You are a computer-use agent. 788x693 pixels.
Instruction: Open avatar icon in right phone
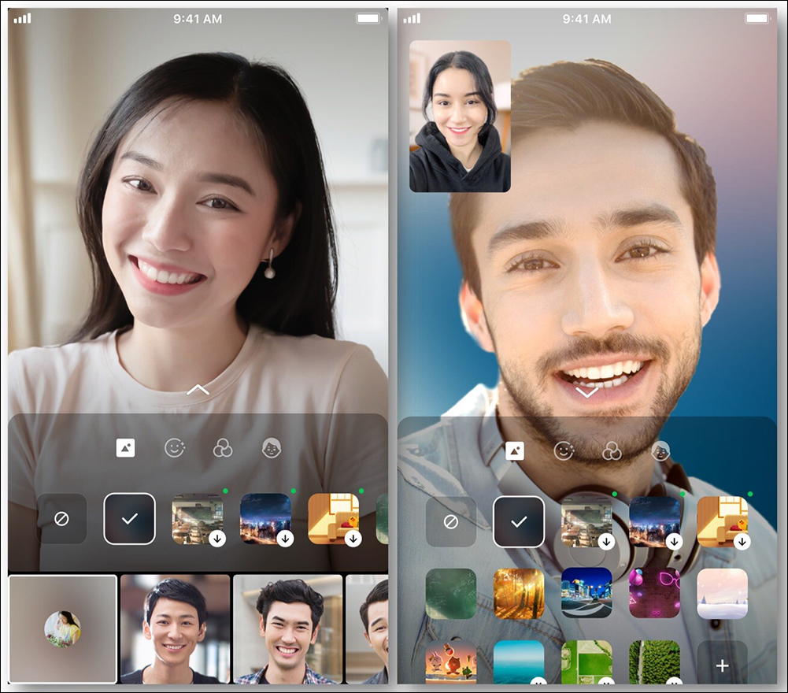(x=660, y=451)
